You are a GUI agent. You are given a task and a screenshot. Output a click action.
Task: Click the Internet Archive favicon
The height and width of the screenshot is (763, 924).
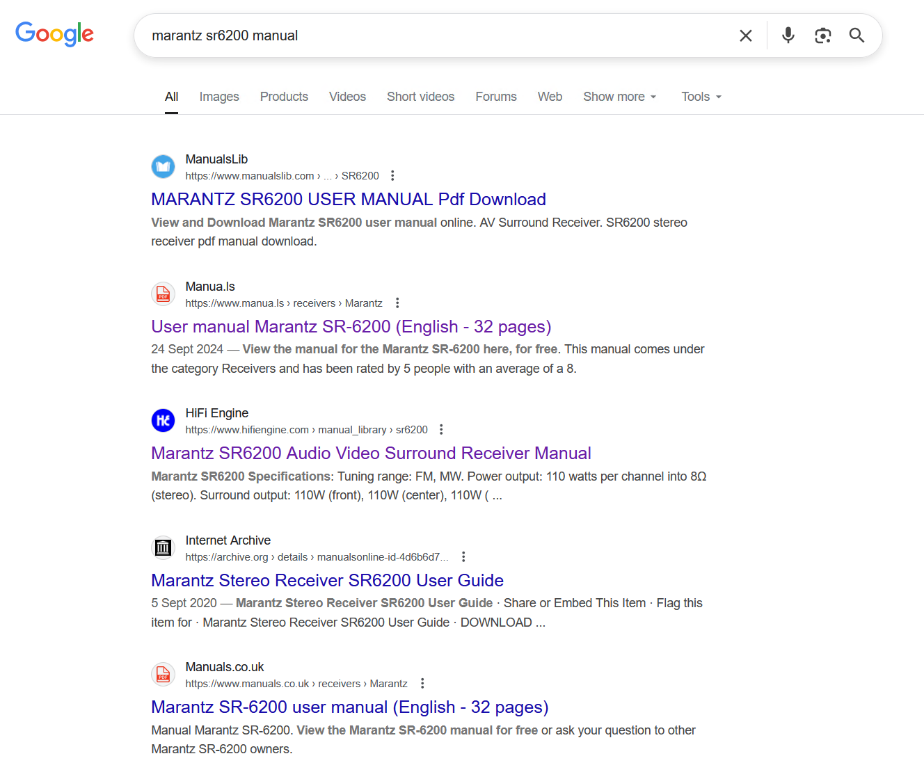tap(163, 548)
